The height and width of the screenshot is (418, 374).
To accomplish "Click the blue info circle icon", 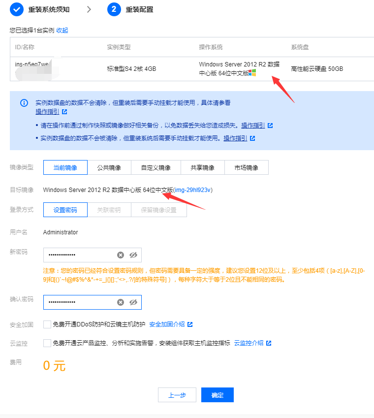I will tap(24, 103).
